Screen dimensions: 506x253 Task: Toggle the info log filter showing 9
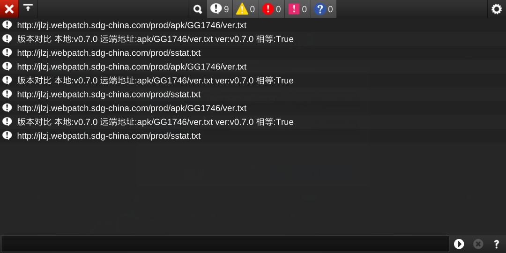220,9
